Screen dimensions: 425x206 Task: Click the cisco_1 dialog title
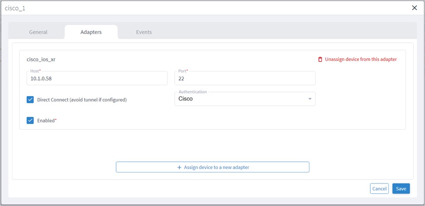point(15,8)
